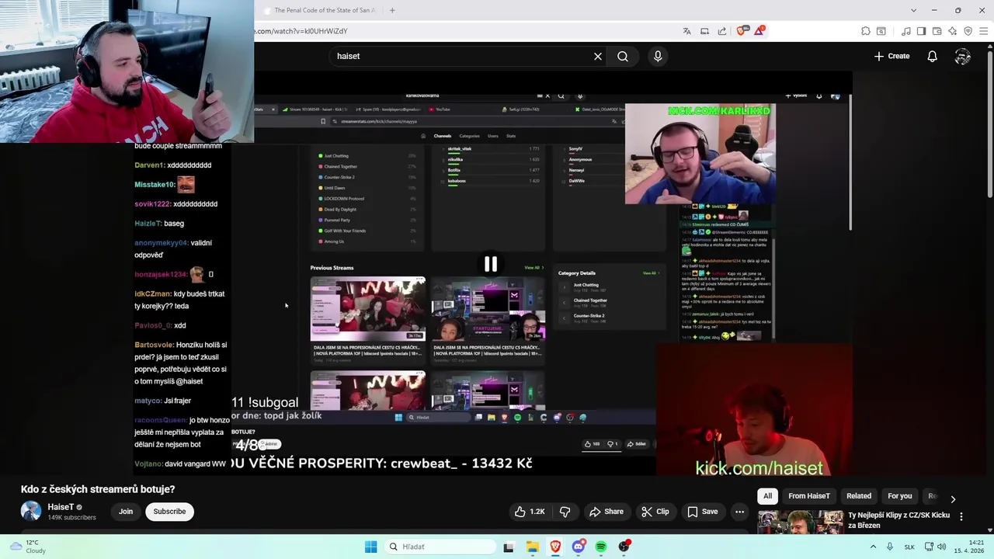This screenshot has height=559, width=994.
Task: Click the share page icon in the address bar
Action: tap(722, 31)
